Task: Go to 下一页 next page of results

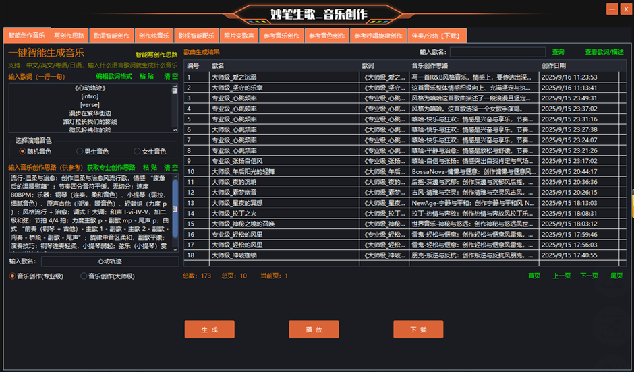Action: (x=589, y=276)
